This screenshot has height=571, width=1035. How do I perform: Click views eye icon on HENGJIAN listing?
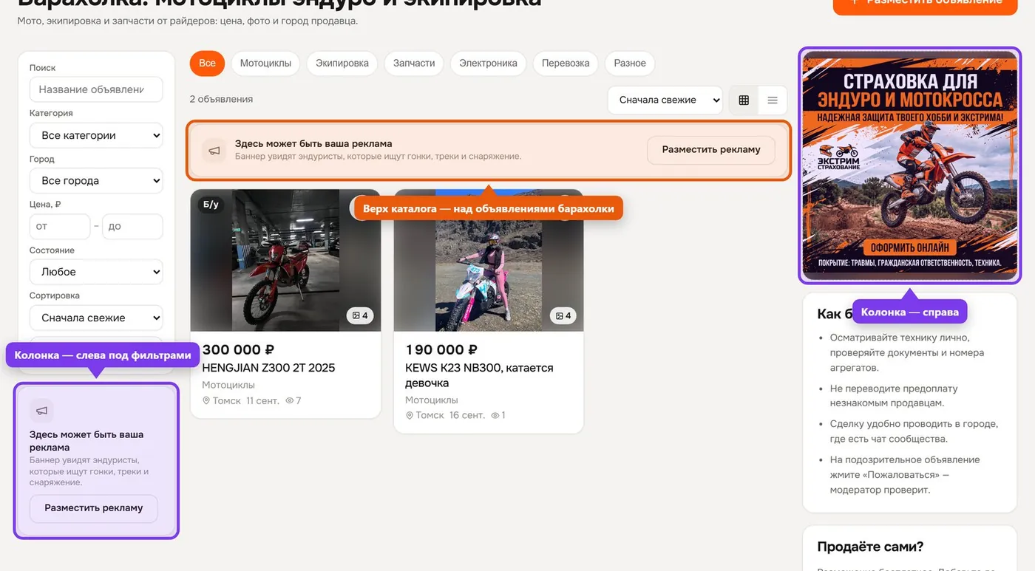(x=289, y=400)
